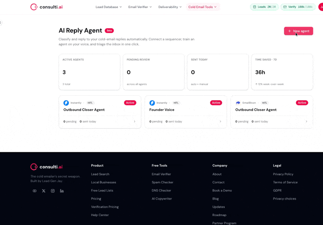Viewport: 323px width, 225px height.
Task: Click the Active Agents stat card
Action: (89, 72)
